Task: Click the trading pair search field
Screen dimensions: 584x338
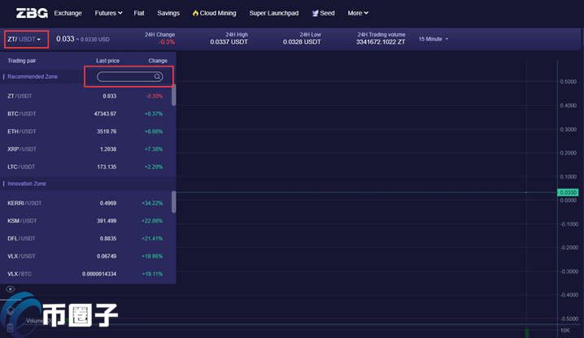Action: point(129,76)
